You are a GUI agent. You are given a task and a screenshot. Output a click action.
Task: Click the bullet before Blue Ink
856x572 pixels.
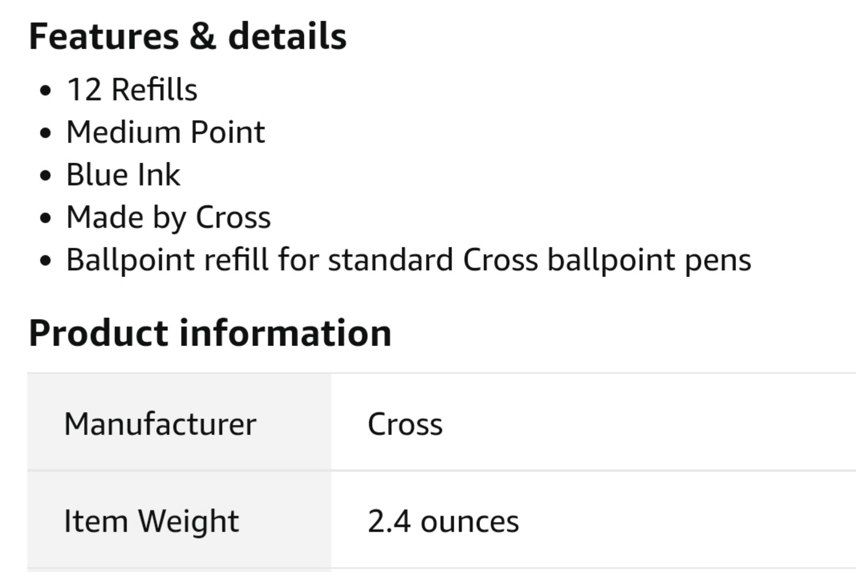[46, 176]
